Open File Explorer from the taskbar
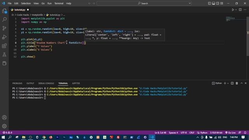 tap(24, 137)
